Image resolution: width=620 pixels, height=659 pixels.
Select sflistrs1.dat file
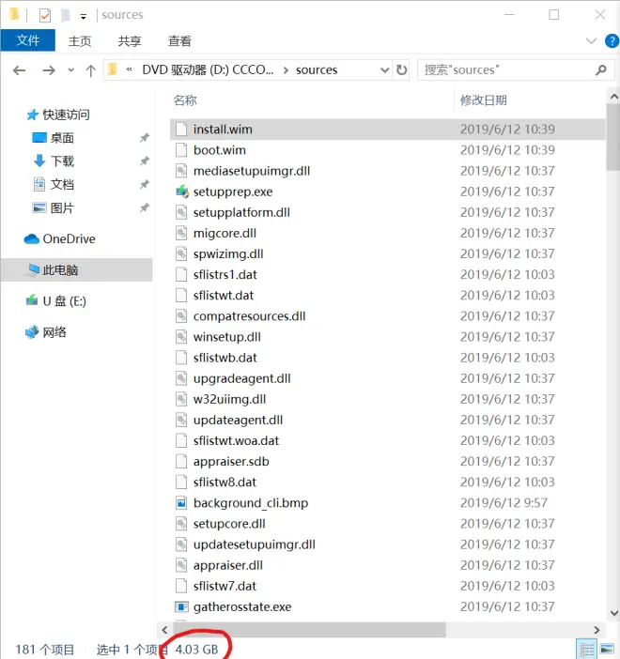click(x=225, y=274)
